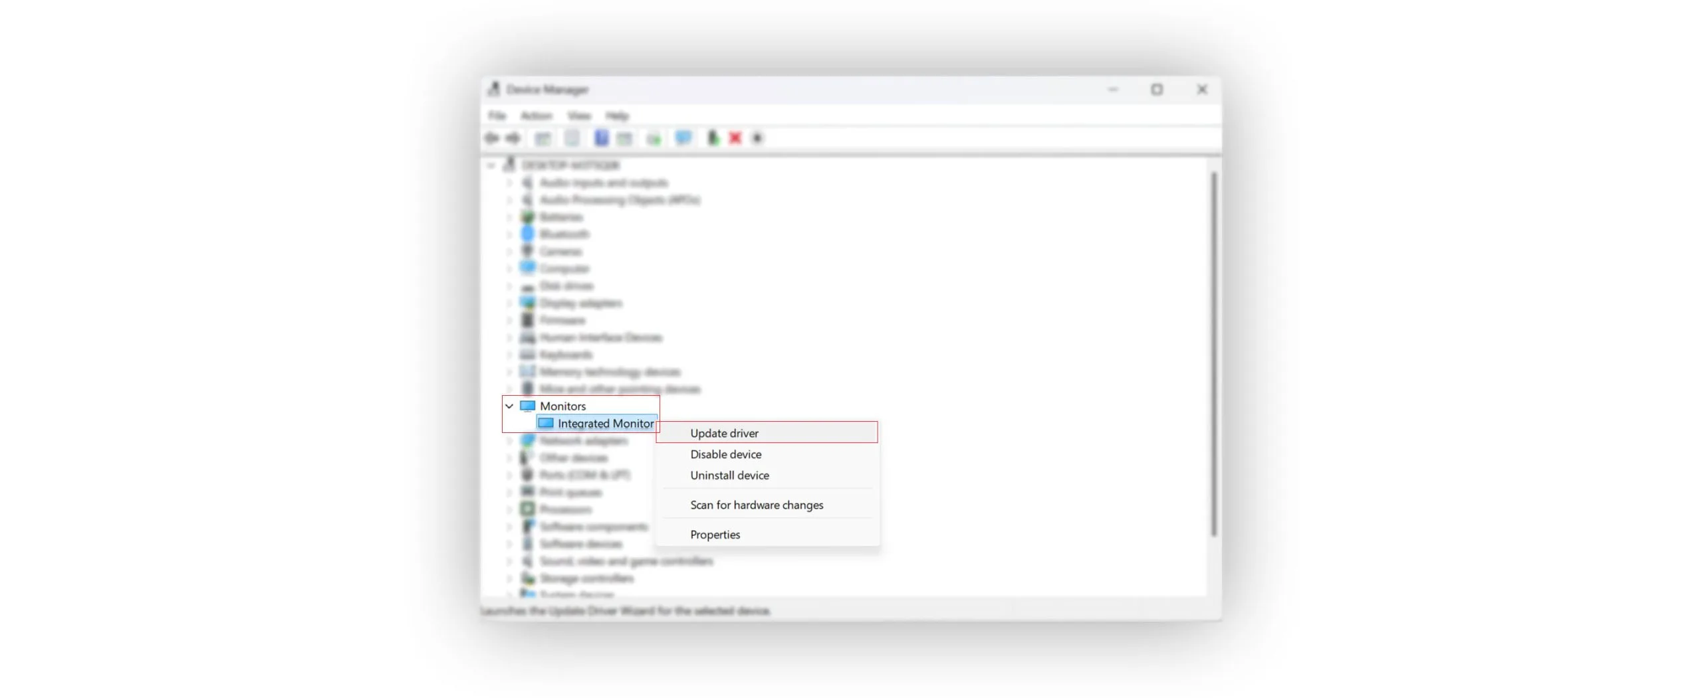Expand the Network adapters category
The image size is (1702, 698).
coord(509,441)
